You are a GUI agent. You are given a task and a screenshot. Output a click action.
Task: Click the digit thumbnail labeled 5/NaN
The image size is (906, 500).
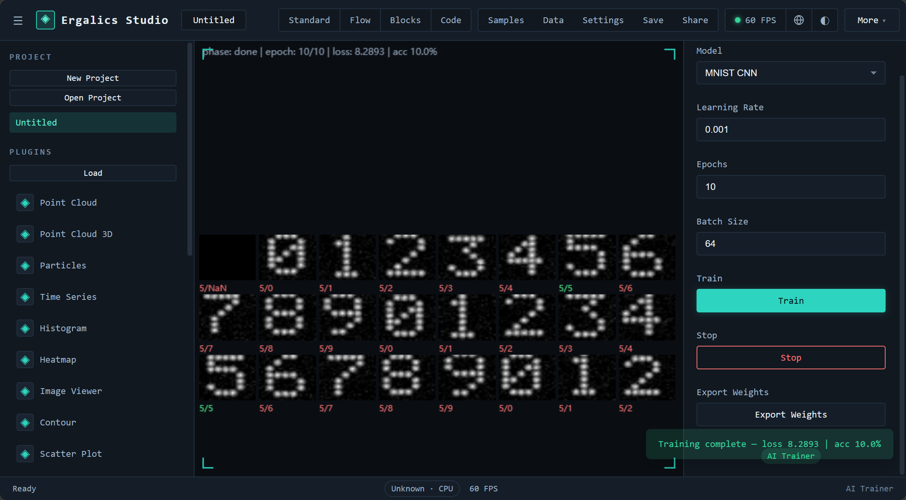pos(227,257)
